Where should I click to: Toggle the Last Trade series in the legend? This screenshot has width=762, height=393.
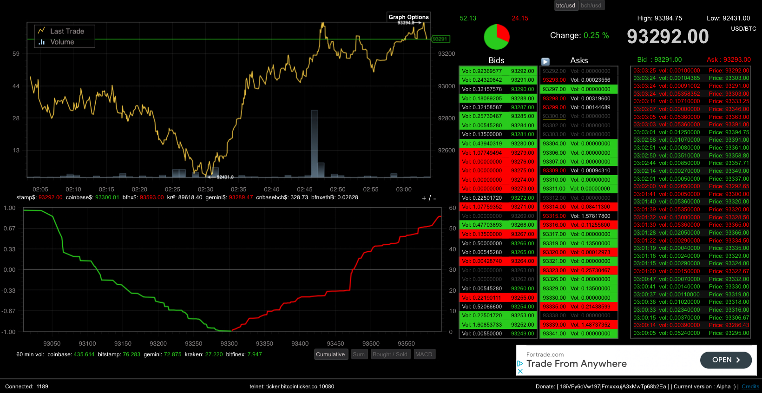pos(67,31)
